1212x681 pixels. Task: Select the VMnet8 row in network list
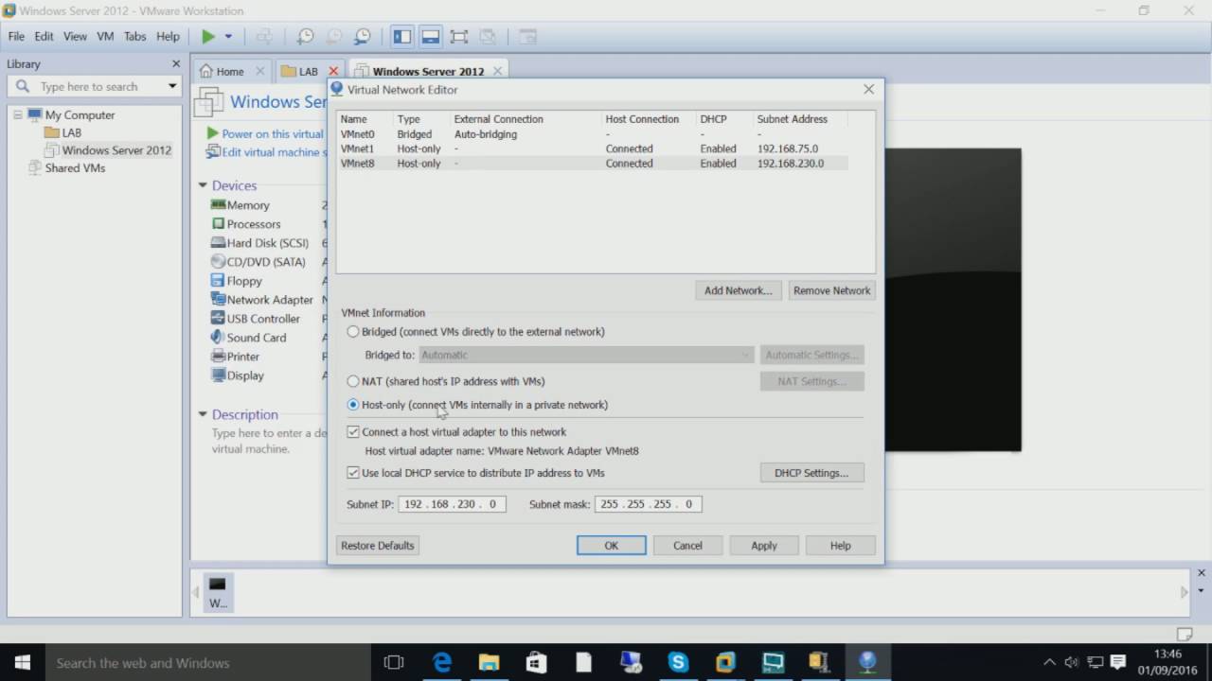[593, 164]
